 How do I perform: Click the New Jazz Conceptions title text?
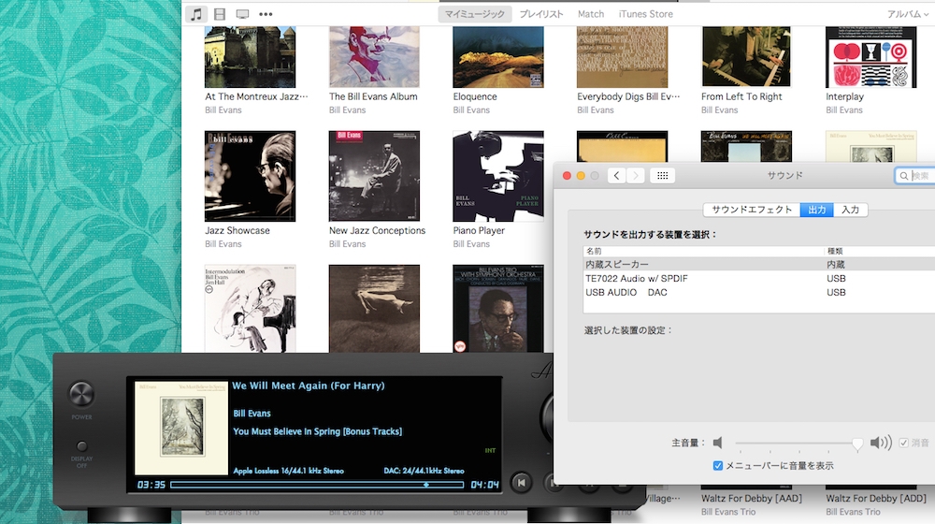[x=377, y=230]
